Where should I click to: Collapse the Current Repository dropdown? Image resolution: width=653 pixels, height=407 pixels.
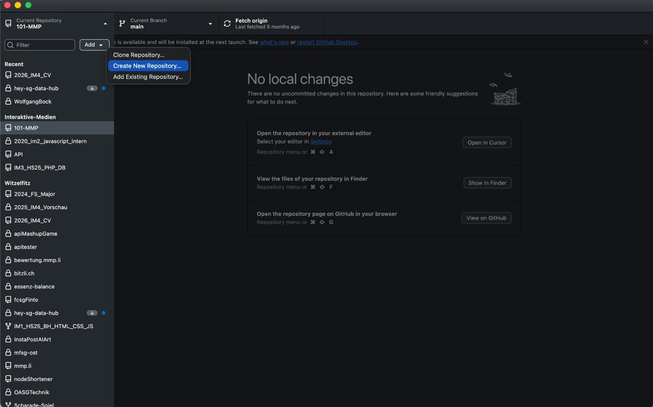tap(57, 23)
